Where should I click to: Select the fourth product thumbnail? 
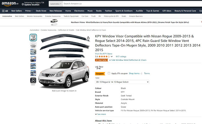click(33, 59)
